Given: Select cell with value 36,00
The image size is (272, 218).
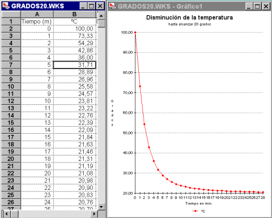Looking at the screenshot, I should (75, 58).
